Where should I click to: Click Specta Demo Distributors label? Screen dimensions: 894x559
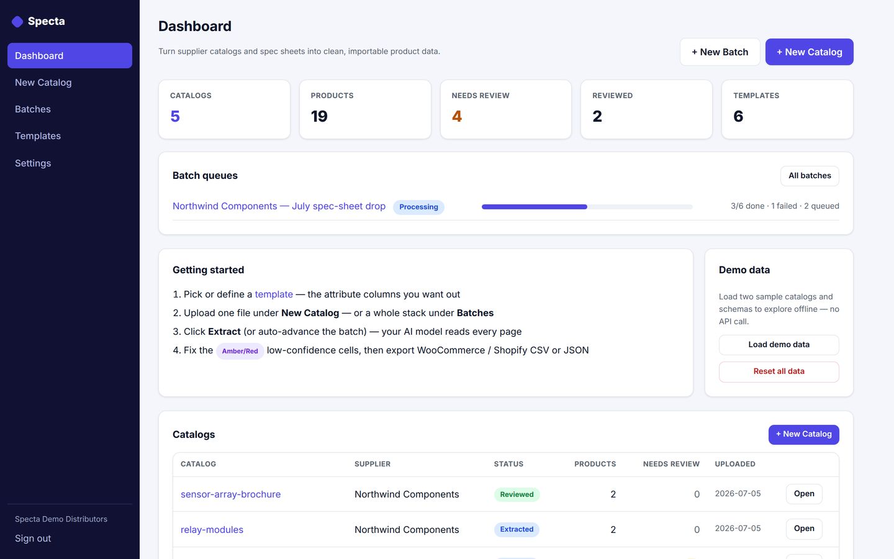click(x=61, y=519)
